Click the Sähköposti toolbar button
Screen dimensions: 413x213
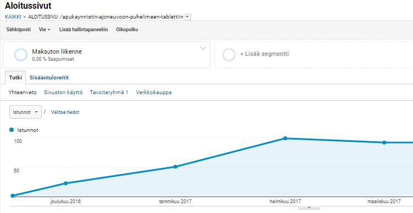tap(19, 30)
